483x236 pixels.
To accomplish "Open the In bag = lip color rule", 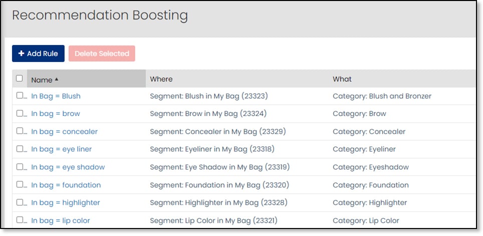I will 61,220.
